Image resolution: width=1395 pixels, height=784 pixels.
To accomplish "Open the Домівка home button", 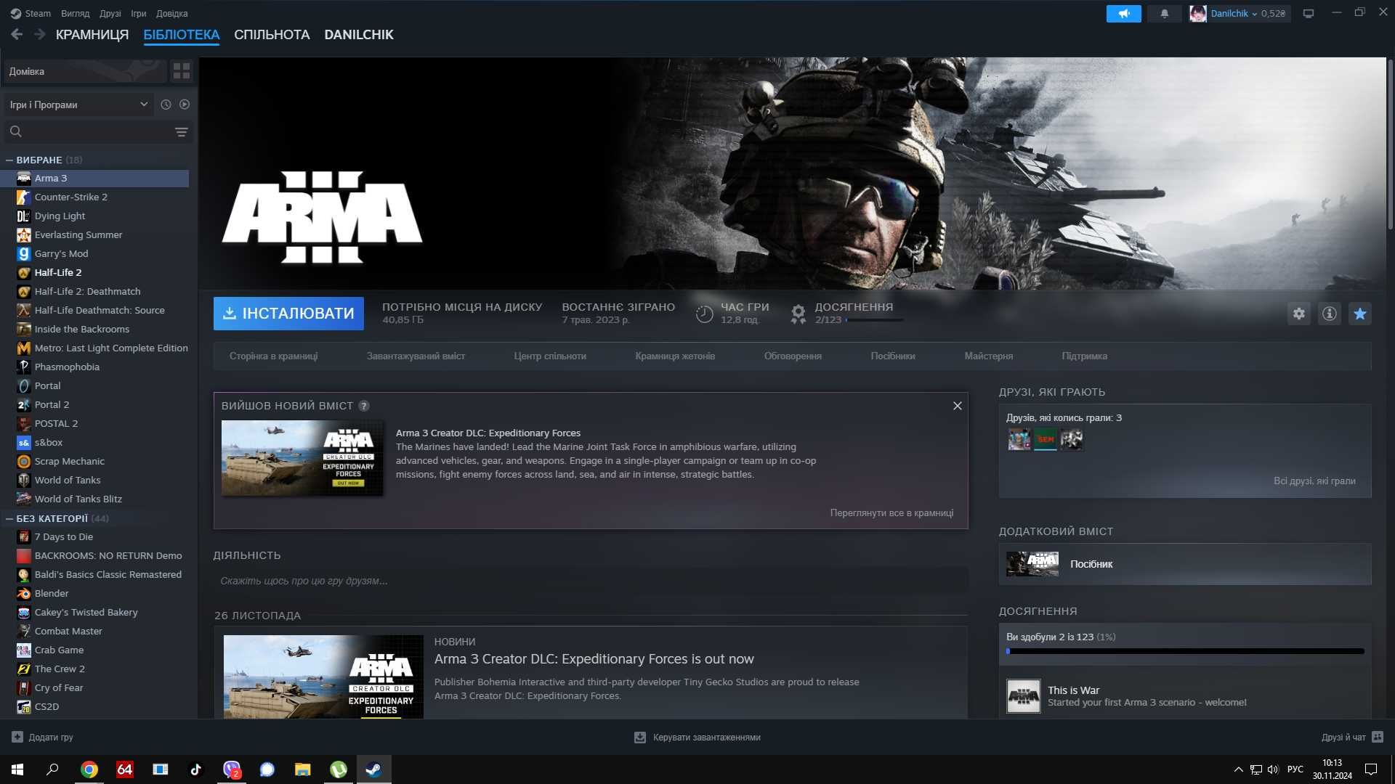I will pos(84,71).
